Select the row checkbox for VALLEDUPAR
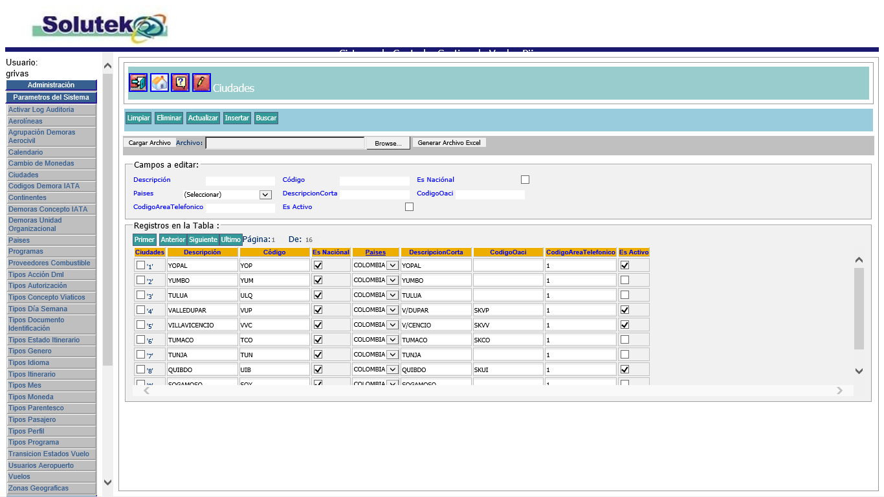This screenshot has width=884, height=497. click(x=140, y=310)
